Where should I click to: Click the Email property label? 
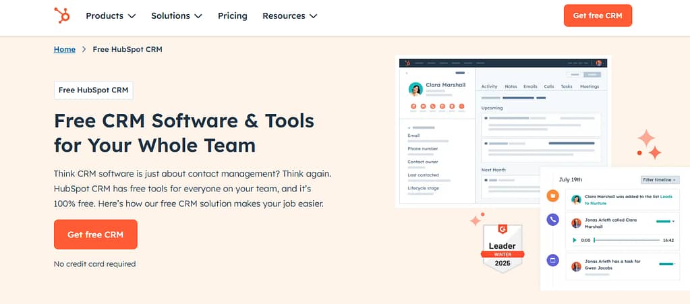[413, 135]
